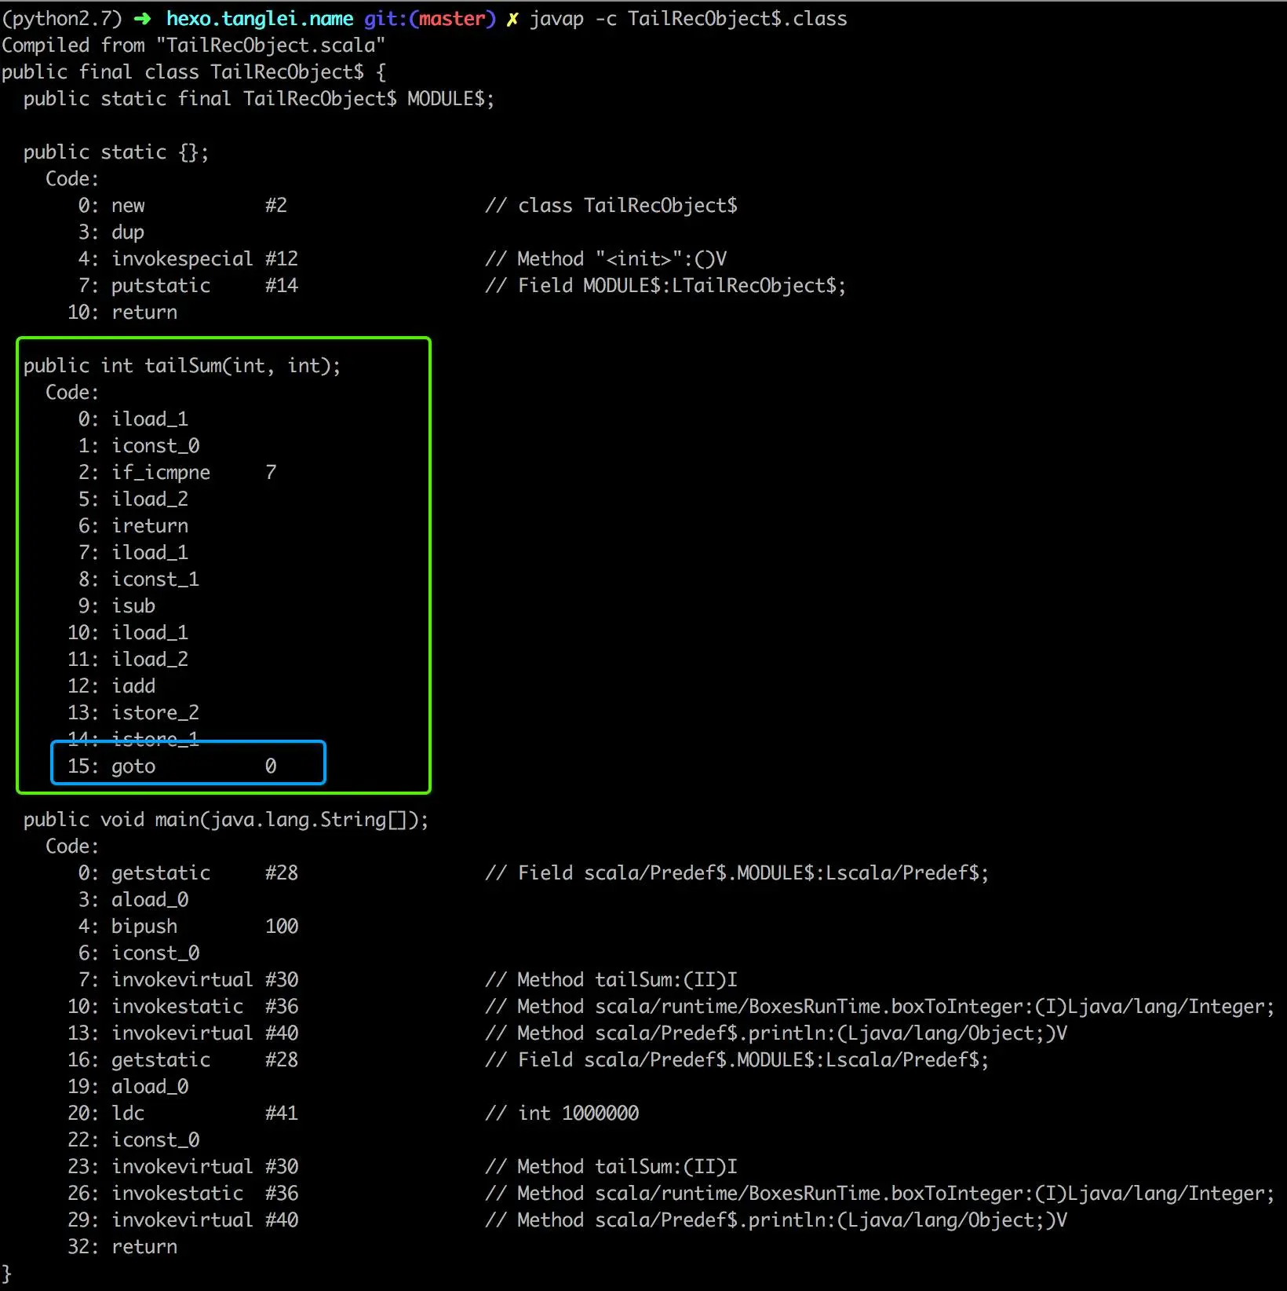Click the '8: iconst_1' instruction
The width and height of the screenshot is (1287, 1291).
pos(138,579)
